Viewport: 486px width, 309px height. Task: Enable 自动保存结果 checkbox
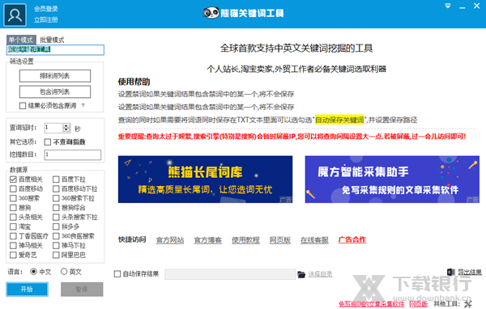click(x=117, y=274)
